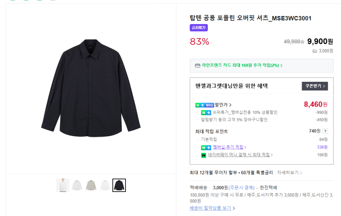The image size is (341, 216).
Task: Click the N+ icon beside 멤버십 추가 적립
Action: pyautogui.click(x=206, y=147)
